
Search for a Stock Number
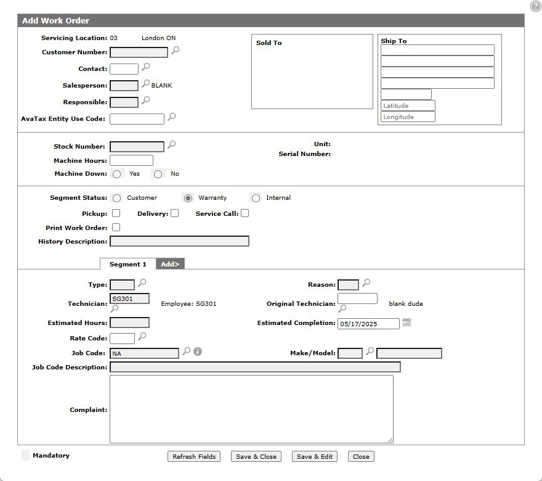point(172,145)
